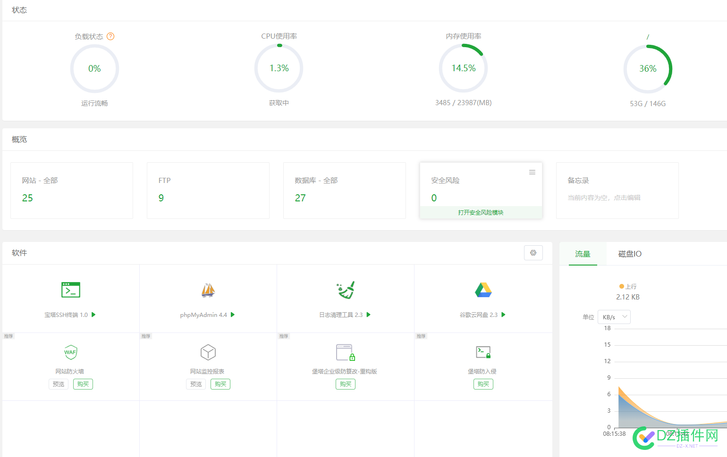Toggle the 上行 orange legend dot
This screenshot has width=727, height=457.
[622, 286]
